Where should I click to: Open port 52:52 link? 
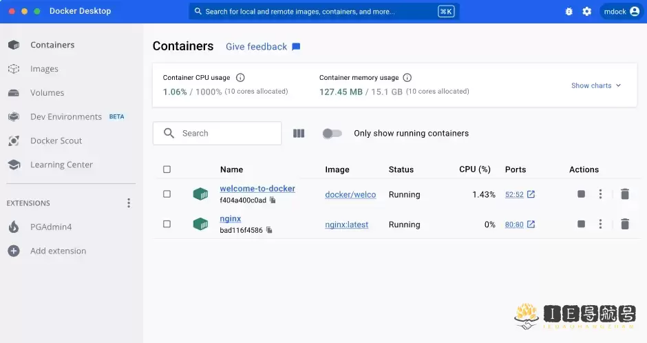(514, 194)
